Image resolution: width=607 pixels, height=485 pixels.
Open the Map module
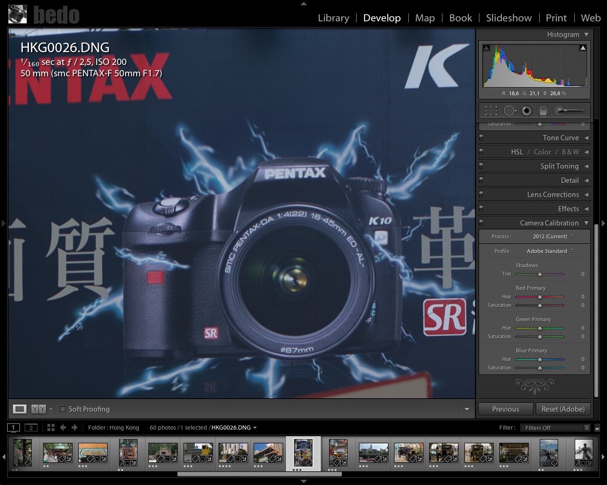[425, 18]
